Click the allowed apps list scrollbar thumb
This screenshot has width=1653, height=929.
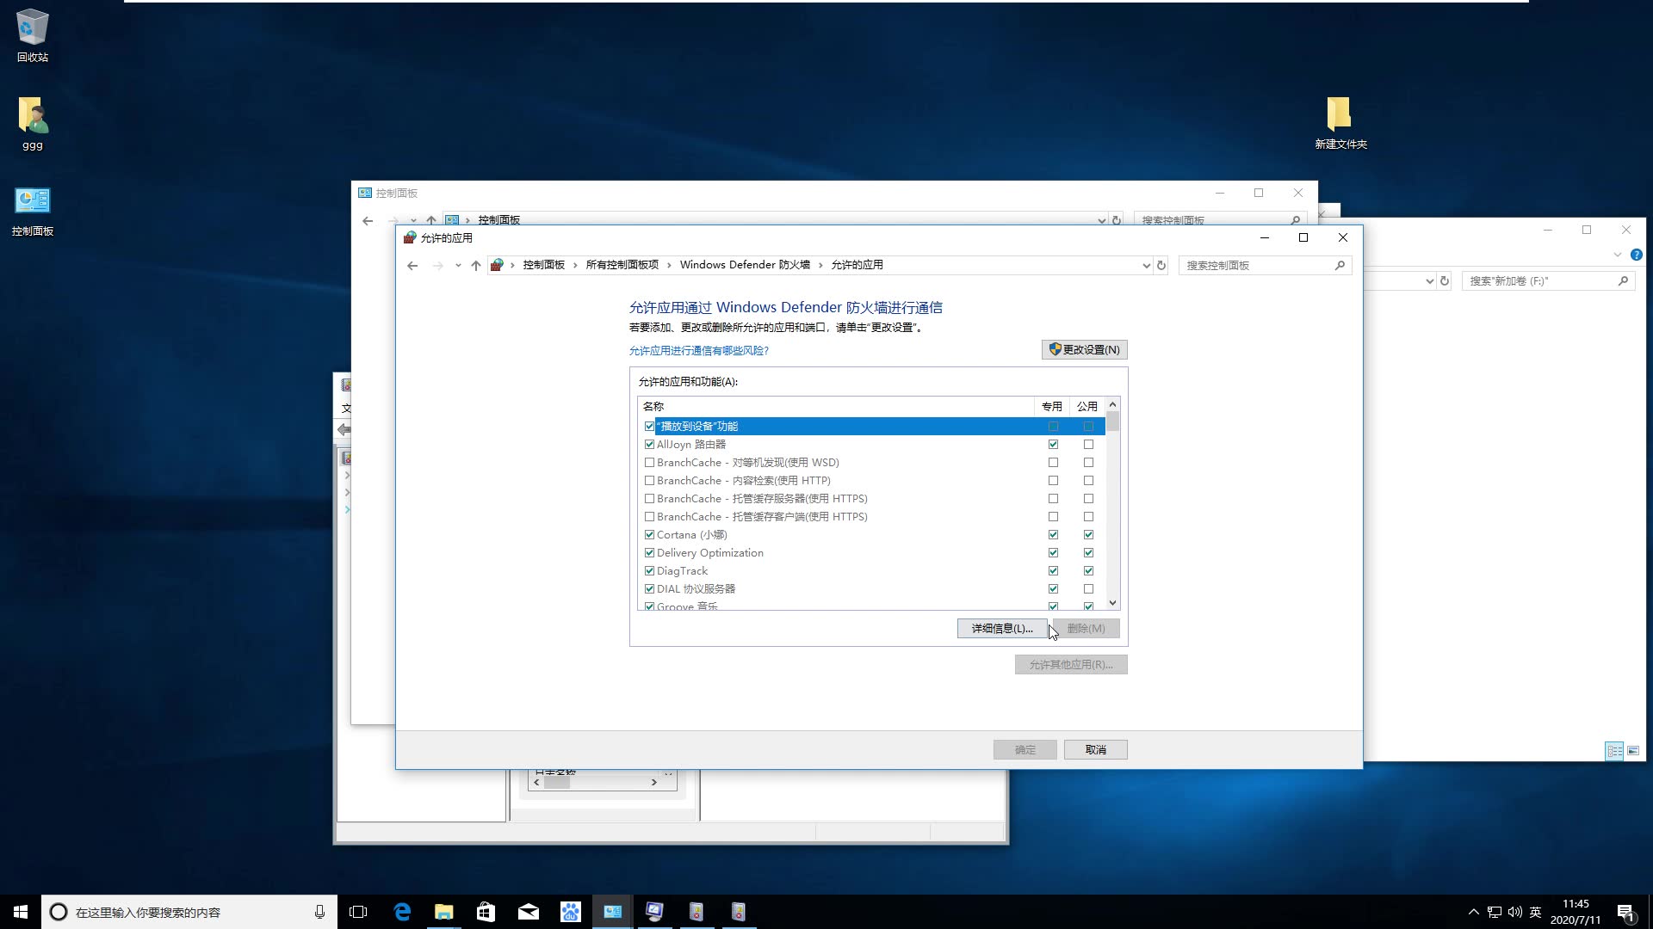coord(1112,421)
